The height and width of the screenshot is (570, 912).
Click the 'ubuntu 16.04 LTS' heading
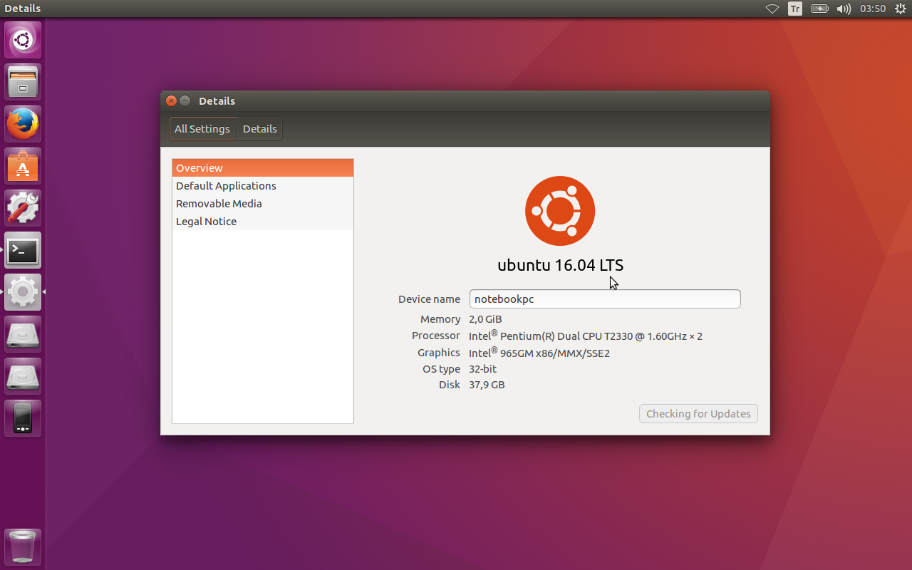560,265
